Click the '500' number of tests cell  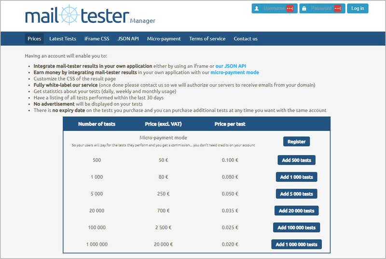[97, 160]
